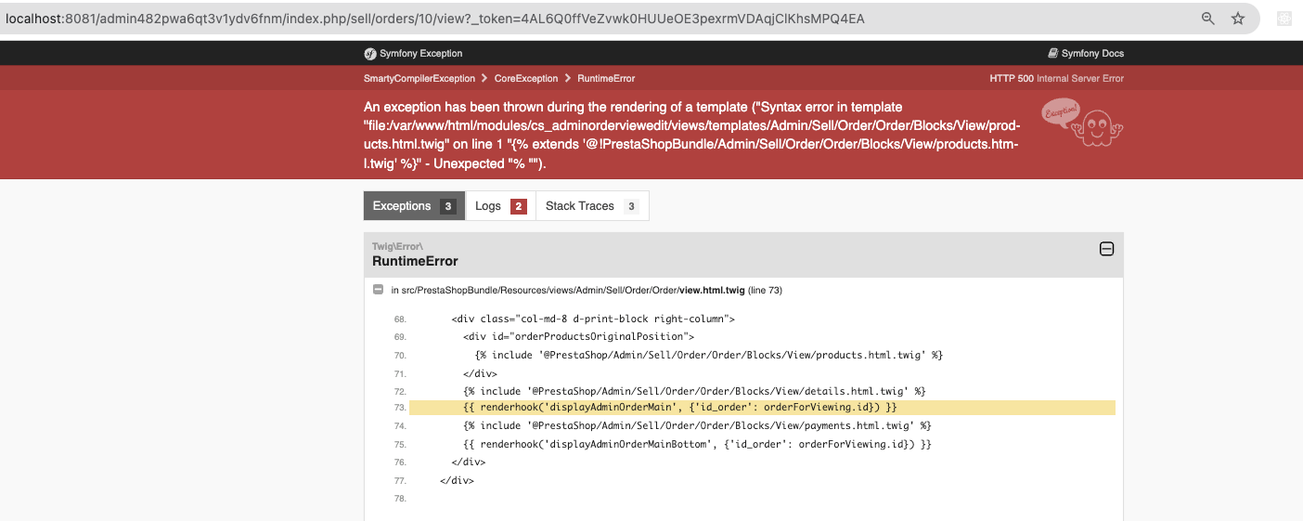The image size is (1303, 521).
Task: Click the chevron after CoreException breadcrumb
Action: (x=568, y=78)
